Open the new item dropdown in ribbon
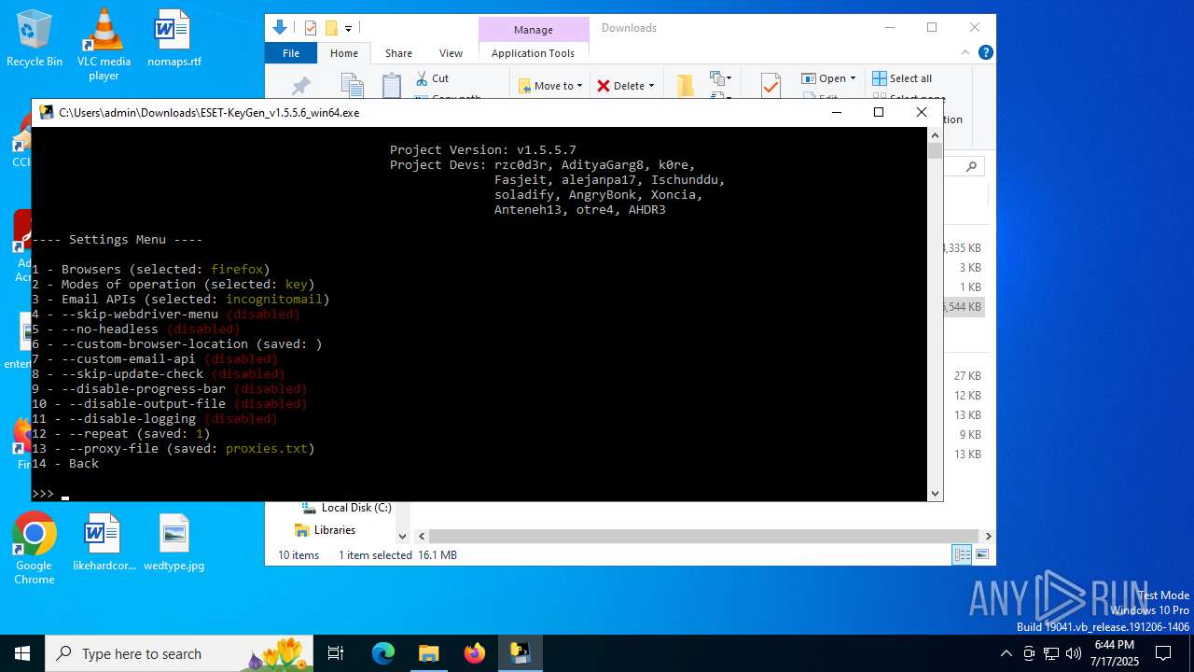 (720, 79)
